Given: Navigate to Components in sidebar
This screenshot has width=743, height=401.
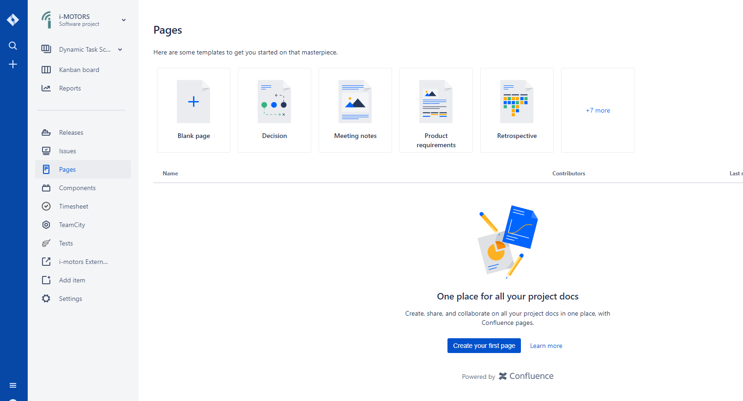Looking at the screenshot, I should coord(83,188).
